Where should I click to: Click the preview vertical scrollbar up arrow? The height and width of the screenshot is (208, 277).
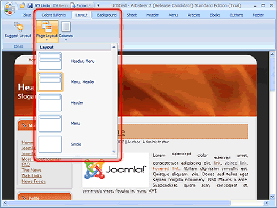(x=272, y=55)
